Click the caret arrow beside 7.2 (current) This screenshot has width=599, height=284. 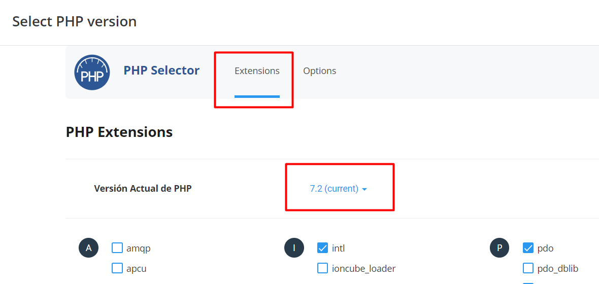[x=364, y=189]
